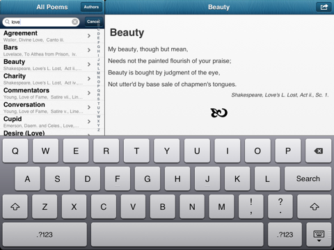334x250 pixels.
Task: Tap the L key
Action: 267,178
